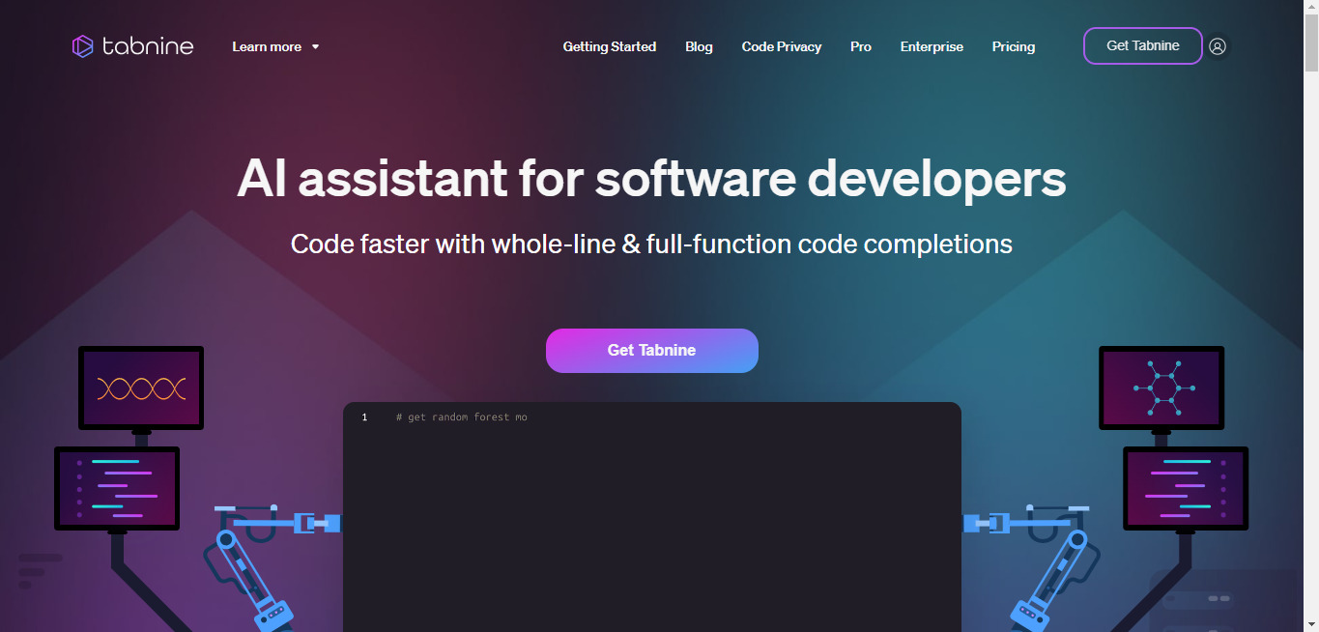
Task: Click line number 1 in code editor
Action: coord(364,417)
